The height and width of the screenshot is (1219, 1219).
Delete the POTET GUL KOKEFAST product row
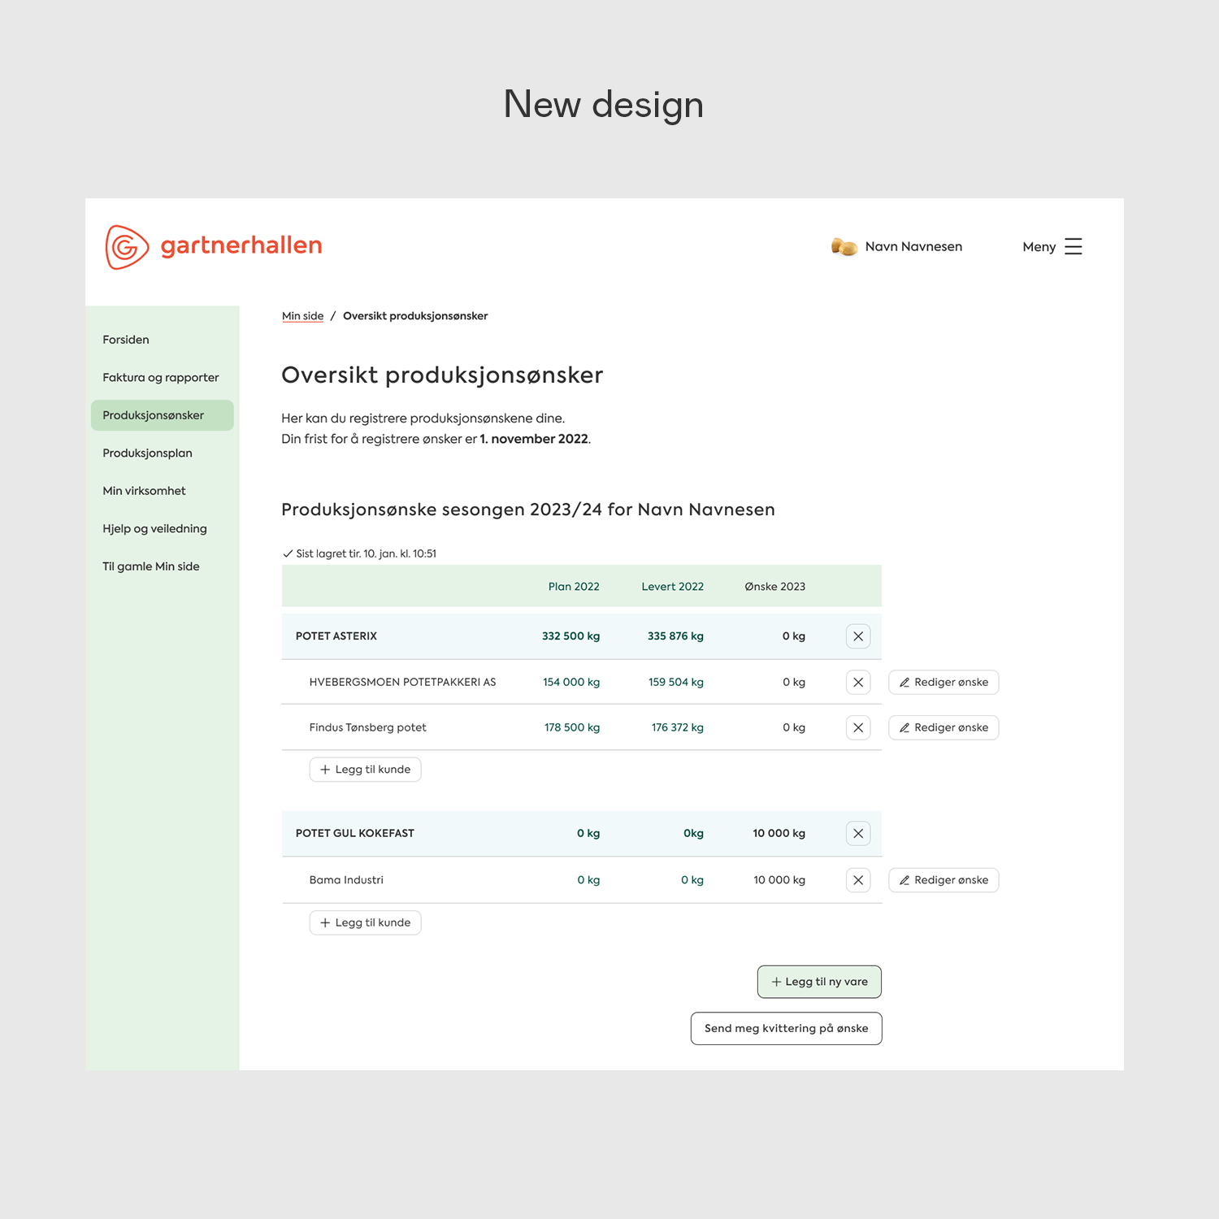[x=858, y=834]
